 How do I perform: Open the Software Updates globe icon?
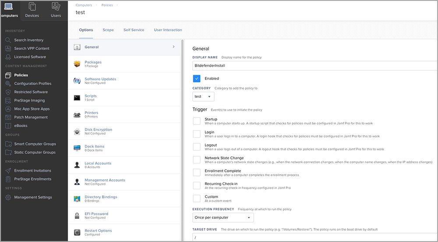coord(77,81)
